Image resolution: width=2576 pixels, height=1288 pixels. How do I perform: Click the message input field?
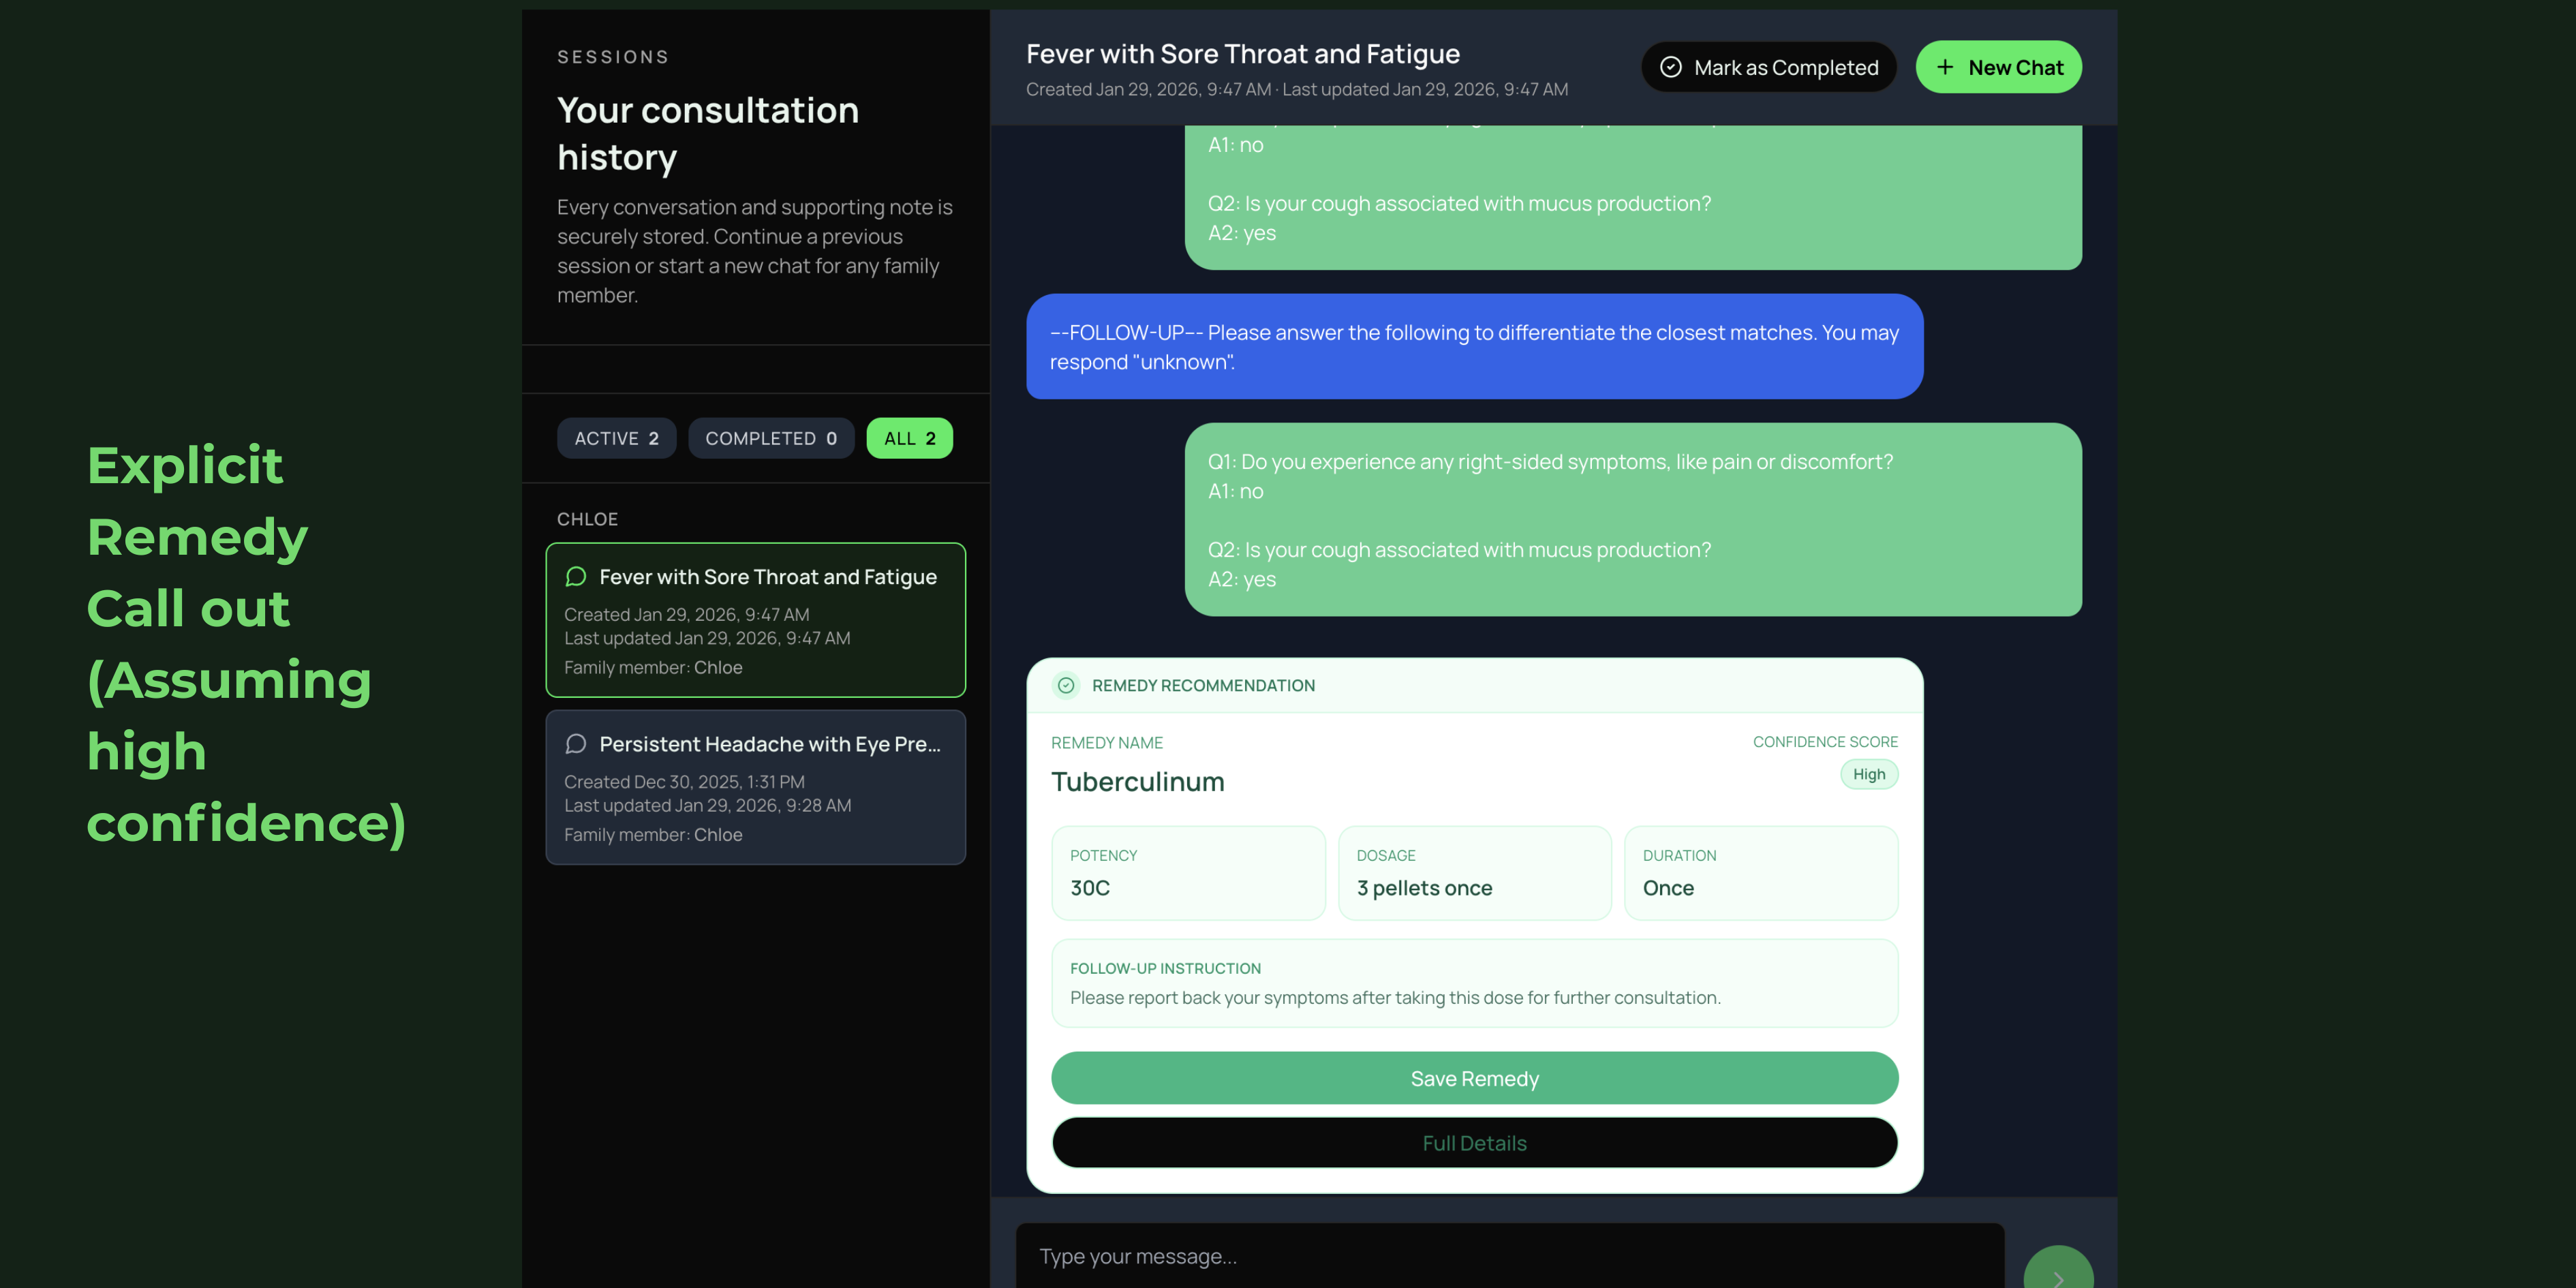click(x=1400, y=1255)
